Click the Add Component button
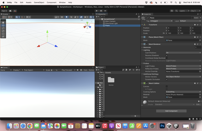 171,111
